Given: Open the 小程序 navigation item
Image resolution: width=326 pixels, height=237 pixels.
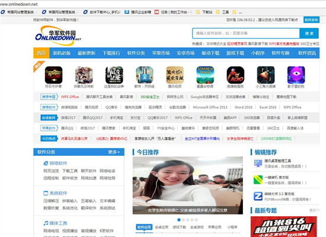Looking at the screenshot, I should click(x=258, y=53).
